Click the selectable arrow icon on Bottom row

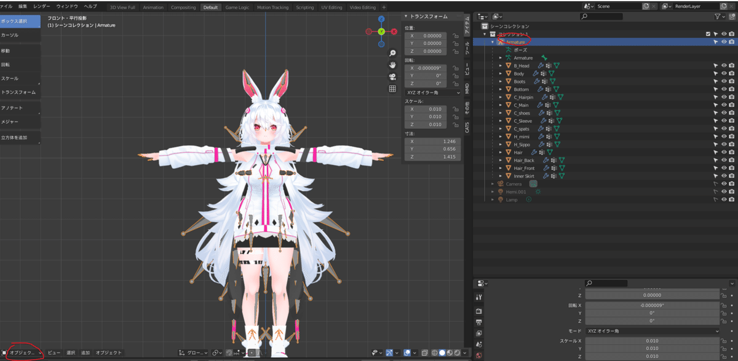(716, 90)
